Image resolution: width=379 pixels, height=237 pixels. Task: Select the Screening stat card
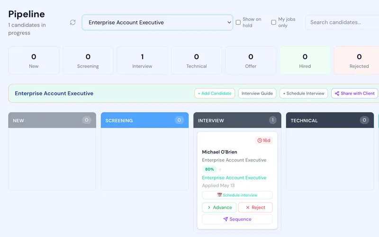coord(88,61)
